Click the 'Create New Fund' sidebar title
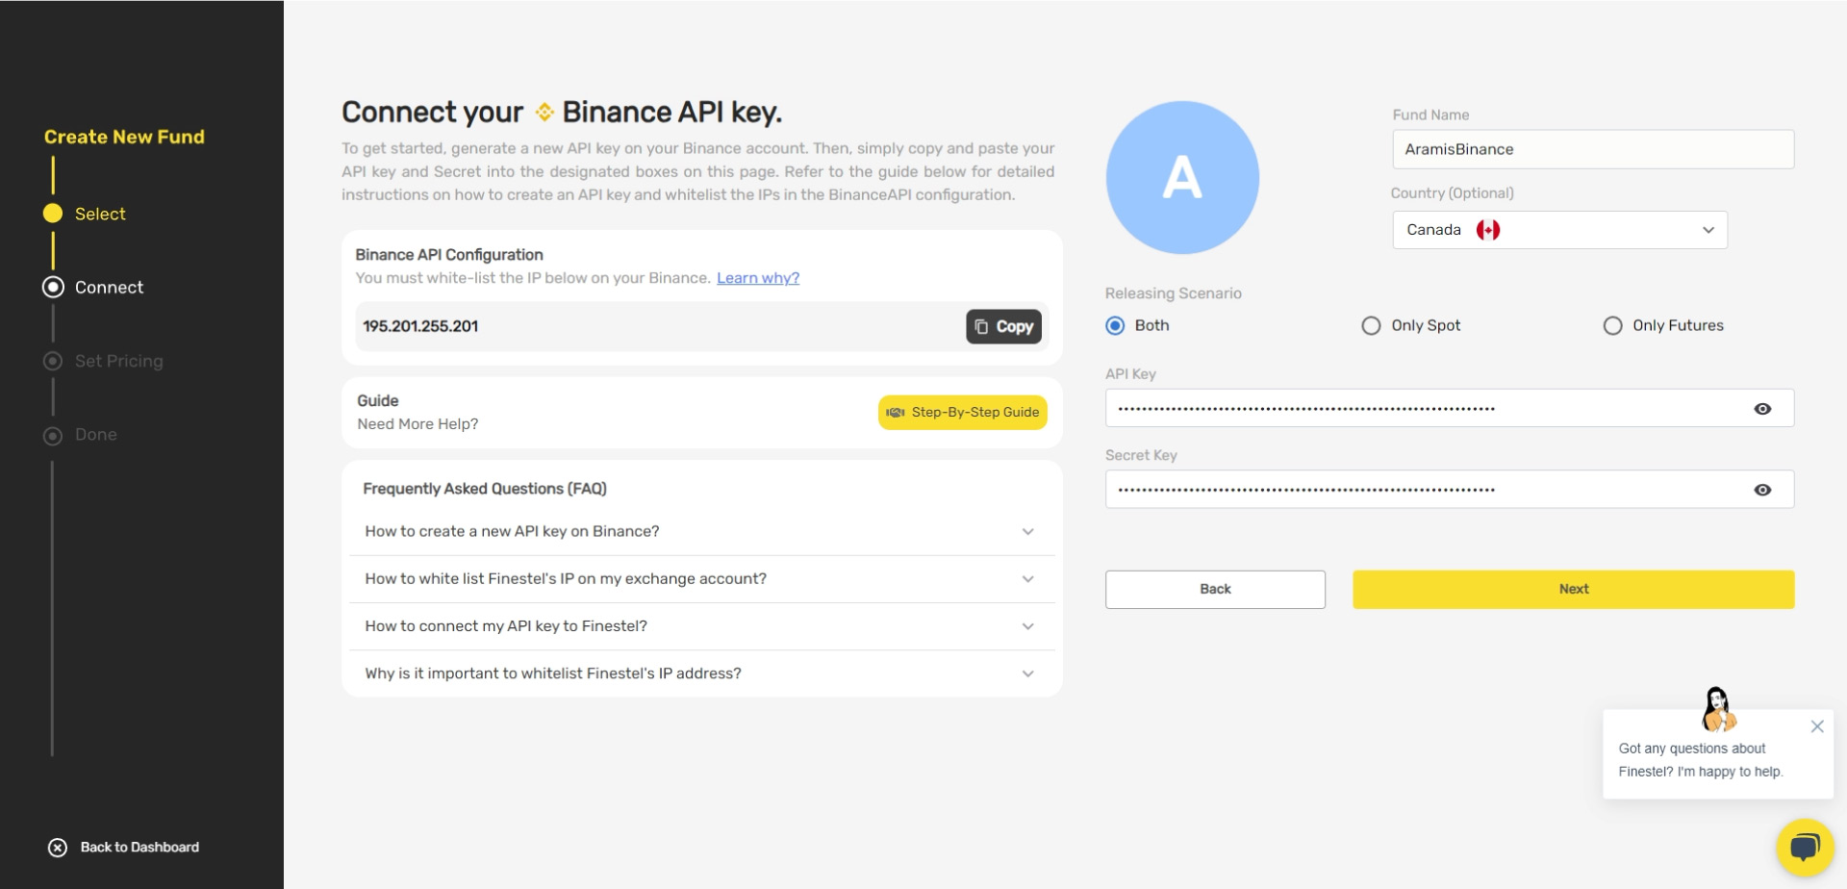1847x889 pixels. click(124, 137)
